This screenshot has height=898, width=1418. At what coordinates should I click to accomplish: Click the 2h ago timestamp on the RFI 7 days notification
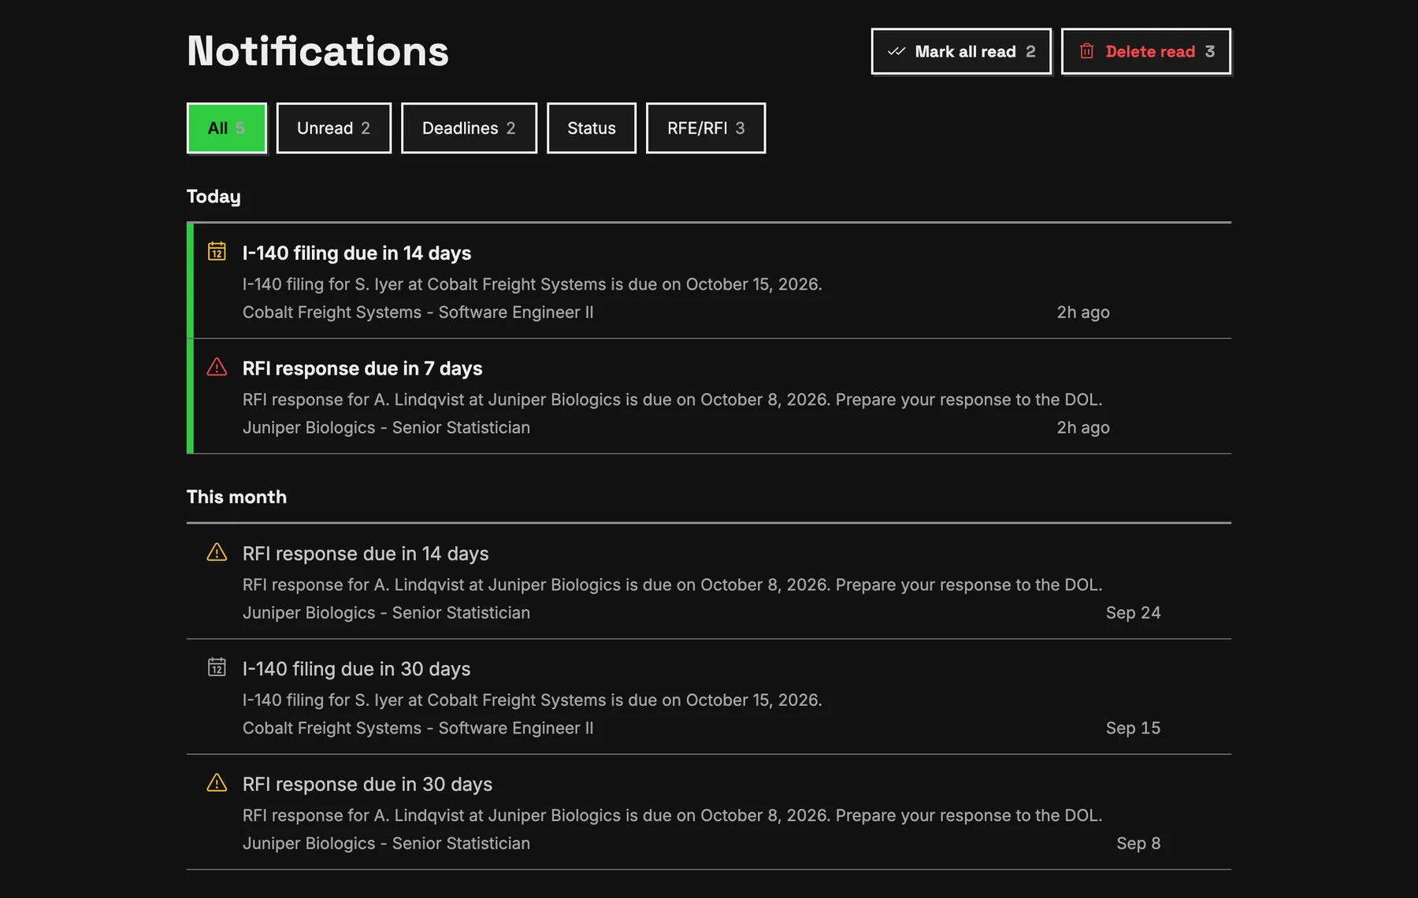[x=1083, y=427]
